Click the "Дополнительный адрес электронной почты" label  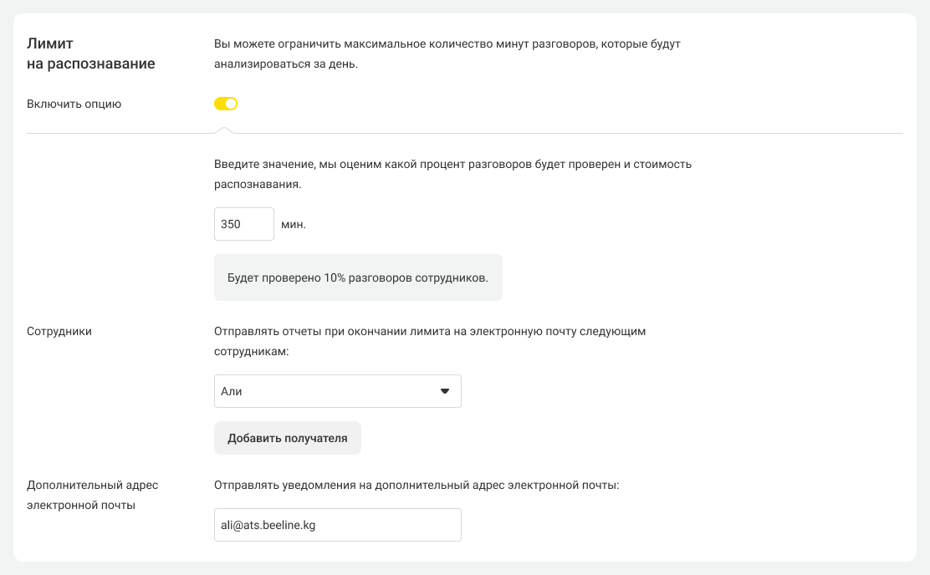(92, 495)
